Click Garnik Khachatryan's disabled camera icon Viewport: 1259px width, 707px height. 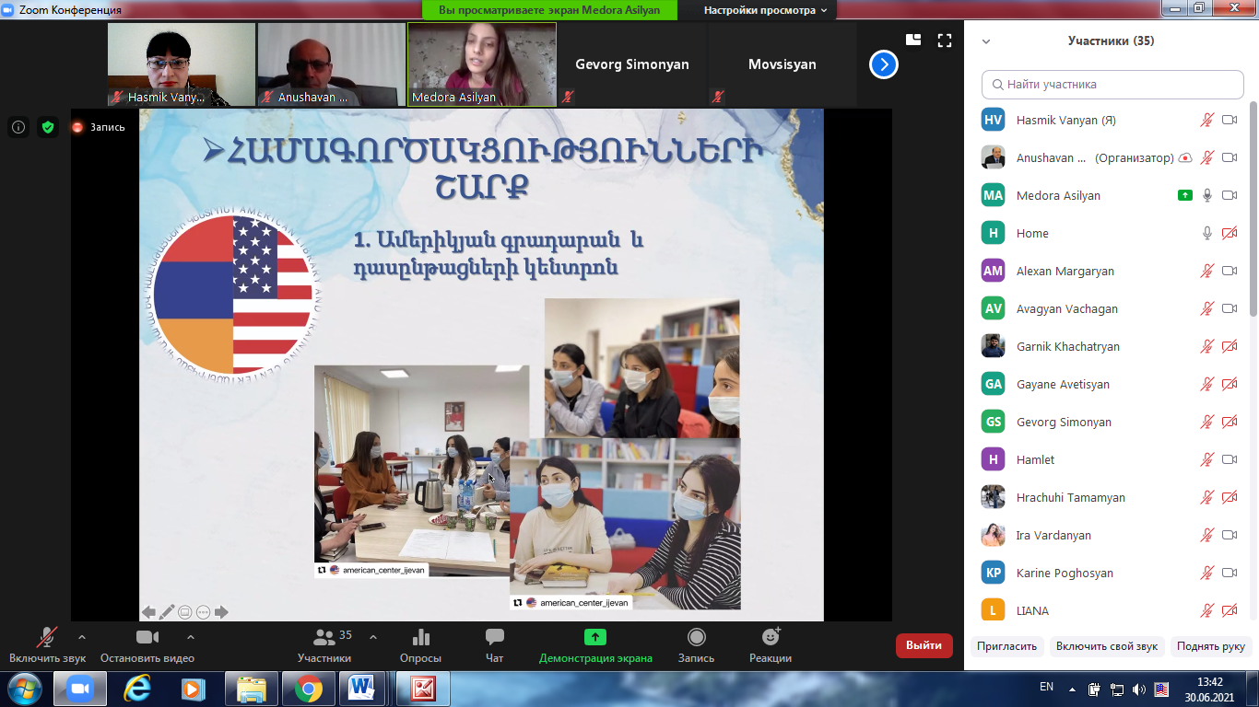pos(1230,346)
